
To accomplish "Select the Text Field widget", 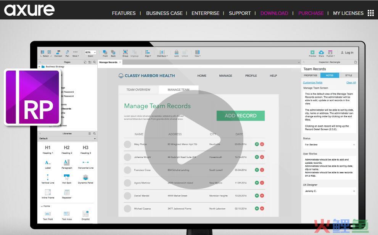I will click(x=48, y=216).
